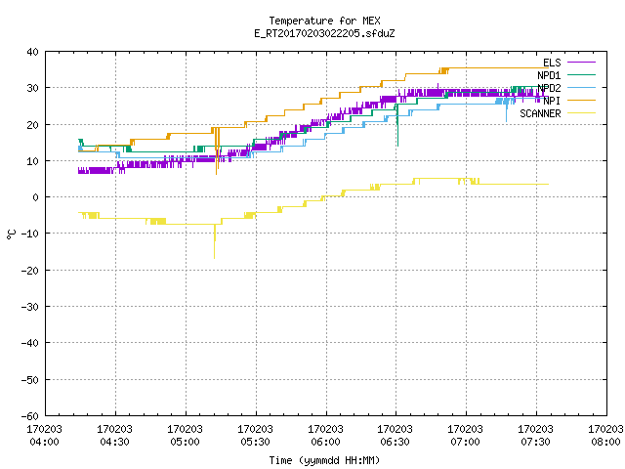This screenshot has height=469, width=625.
Task: Click the green NPD1 legend line sample
Action: 581,74
